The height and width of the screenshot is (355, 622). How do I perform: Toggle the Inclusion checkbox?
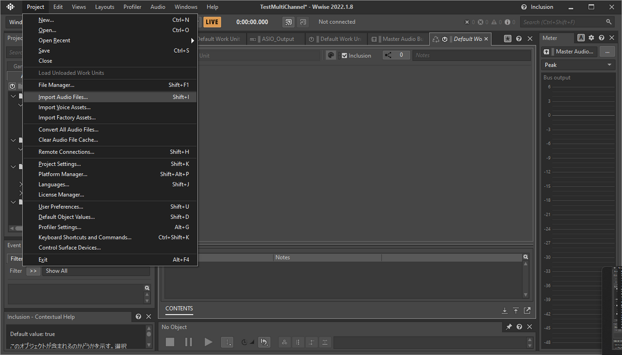(344, 55)
